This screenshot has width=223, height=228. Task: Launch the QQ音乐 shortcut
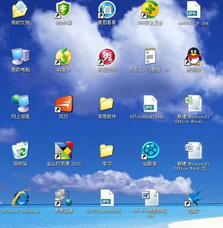[63, 57]
